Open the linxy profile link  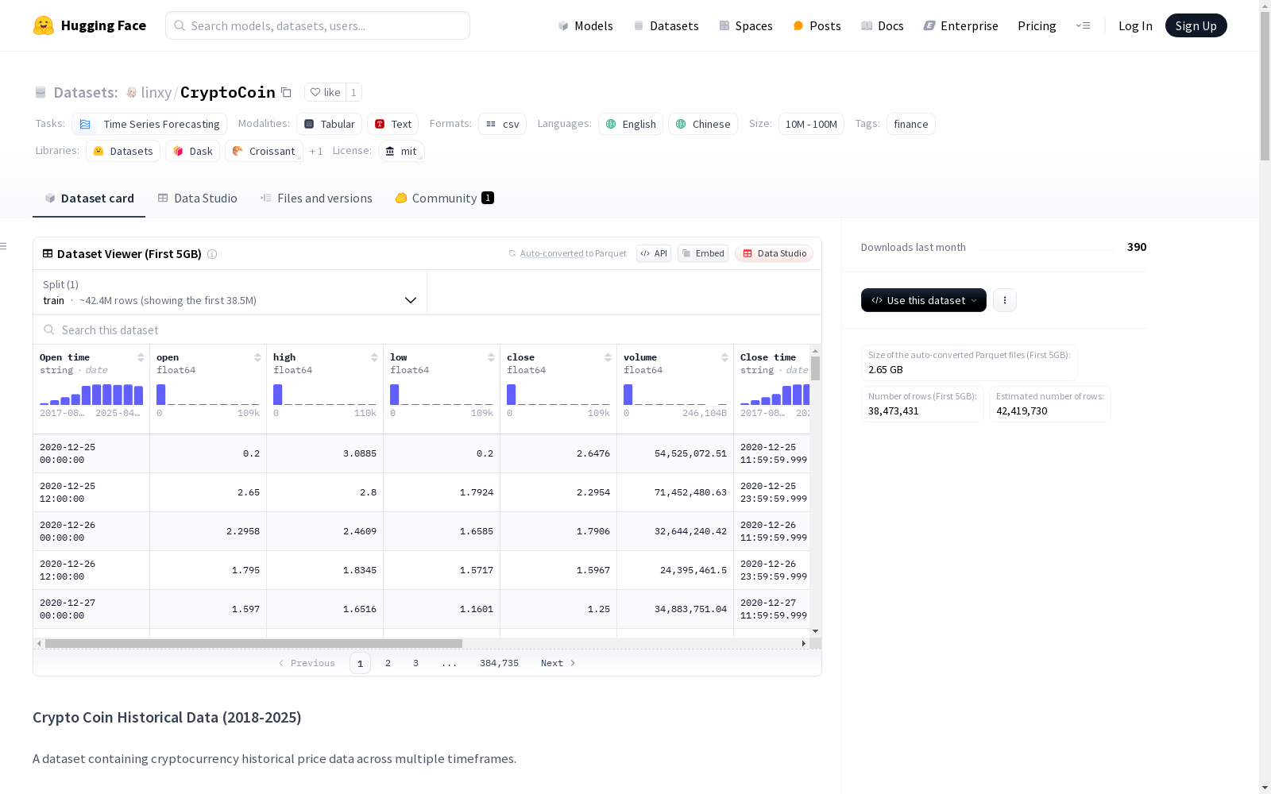point(156,92)
